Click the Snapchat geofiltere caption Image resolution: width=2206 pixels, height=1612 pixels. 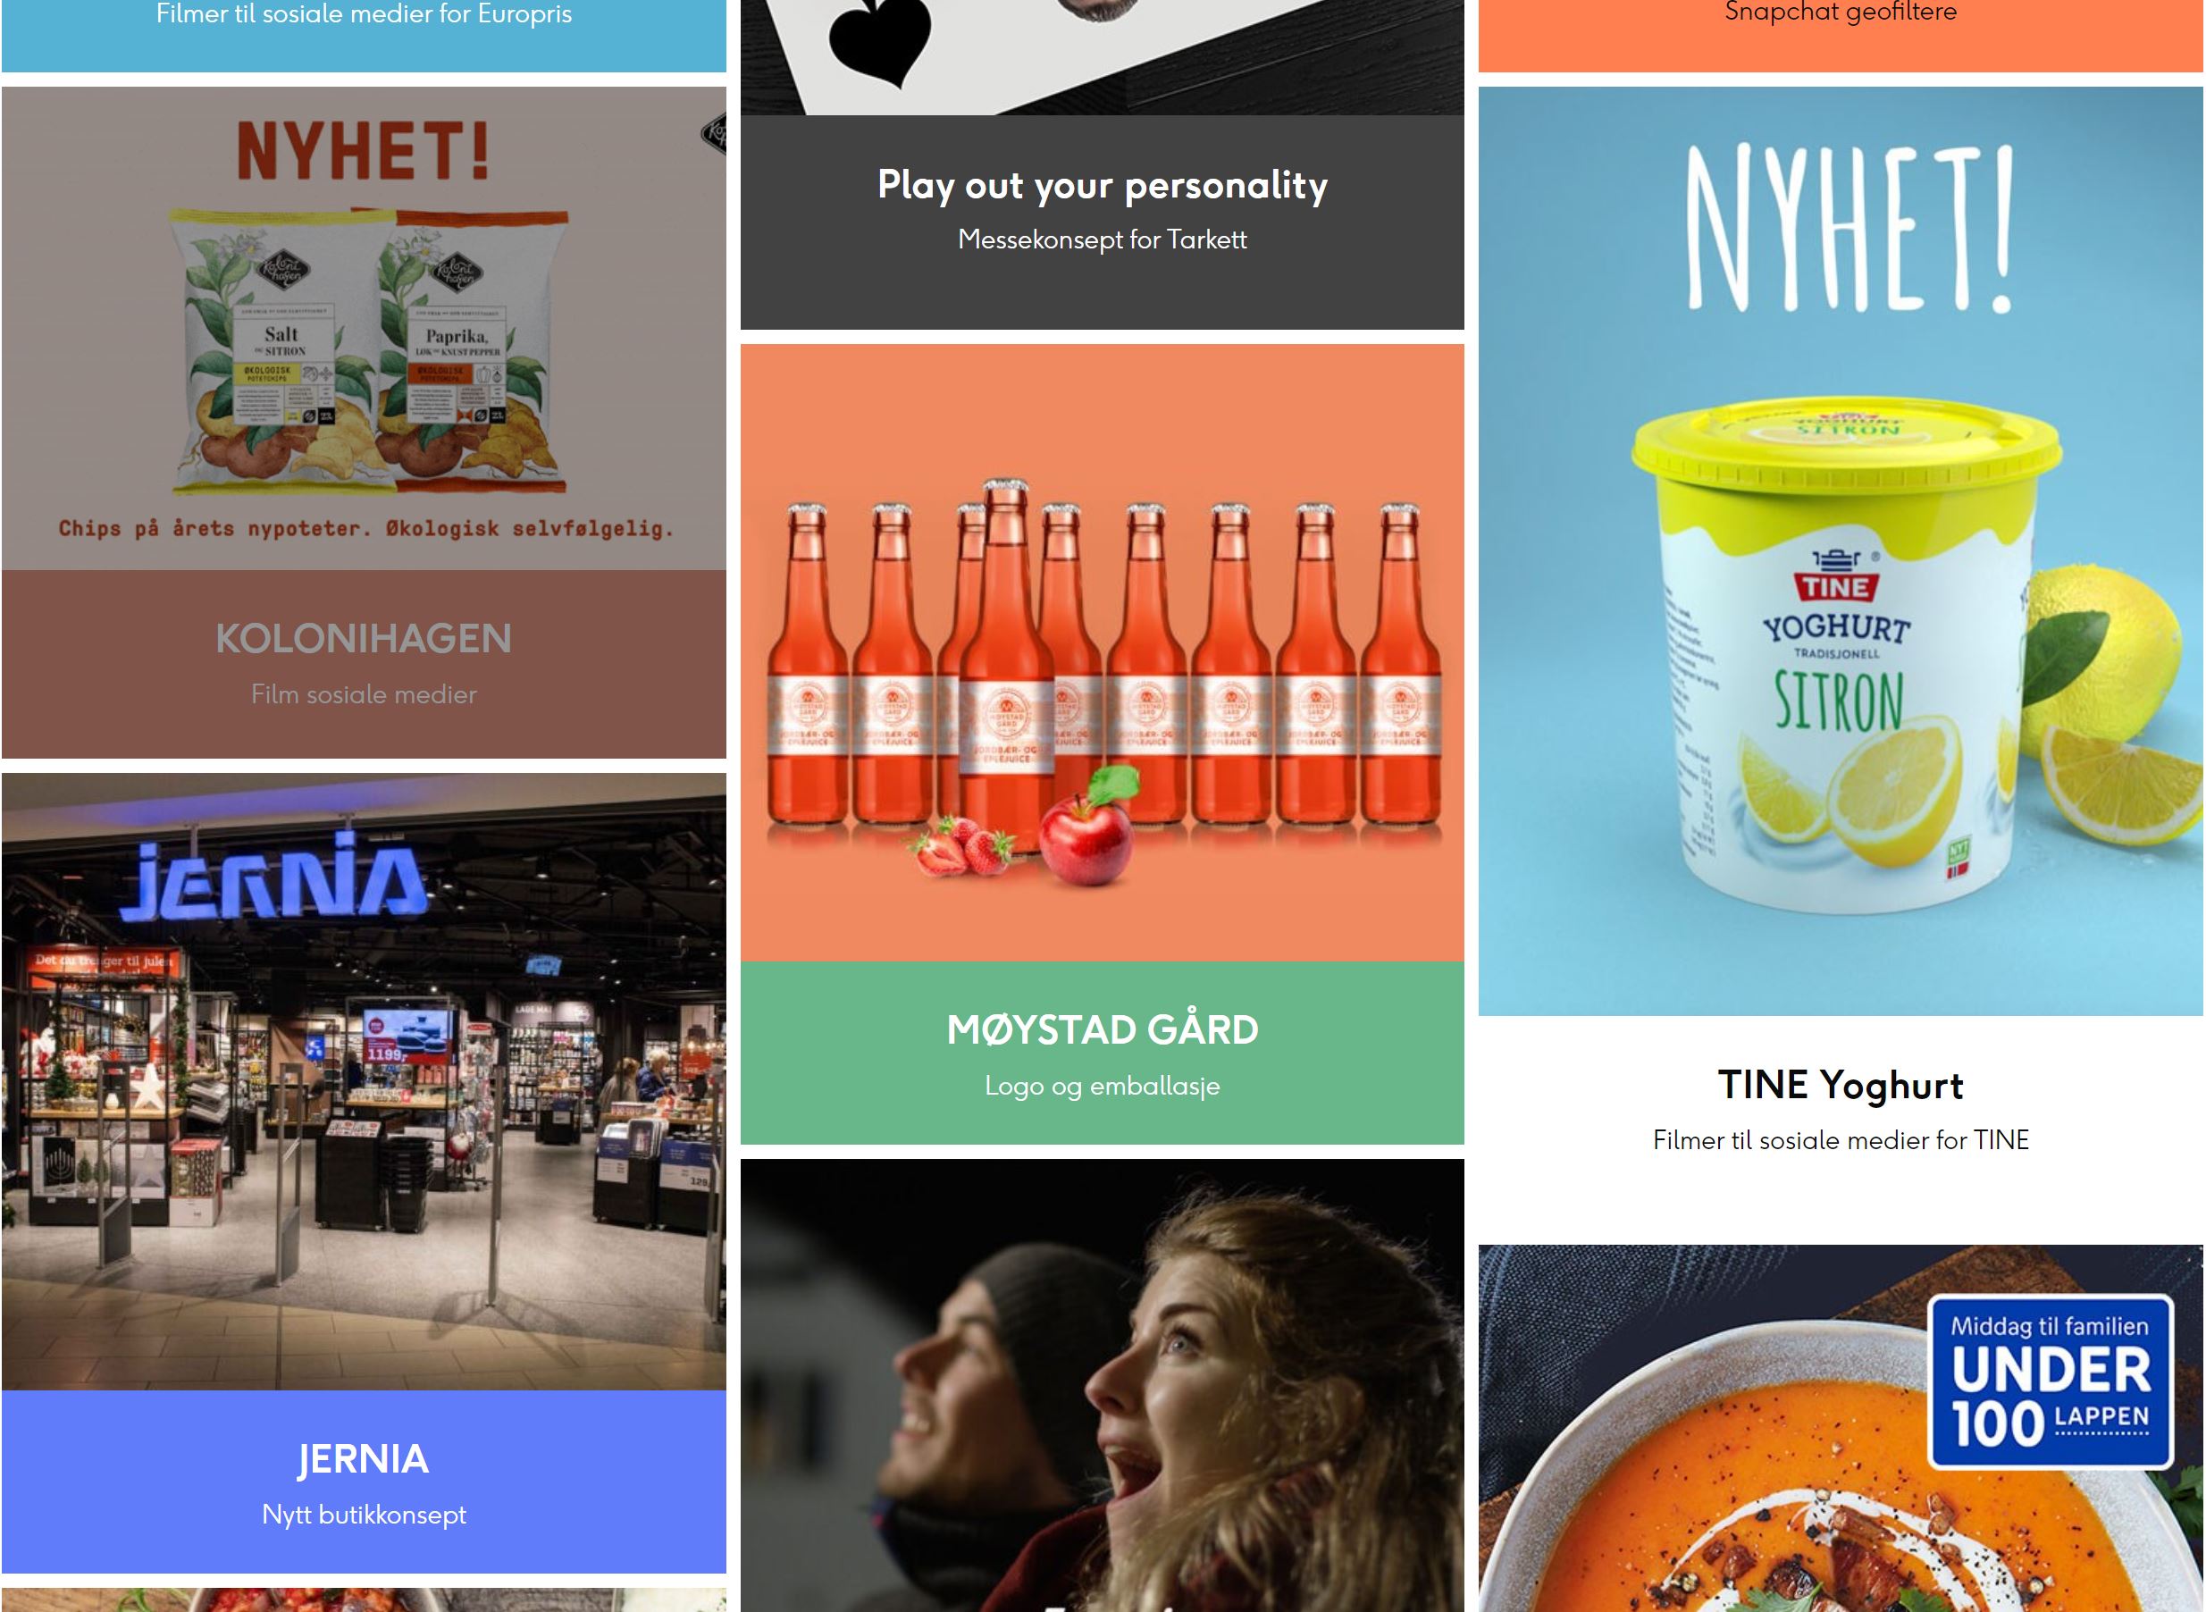pyautogui.click(x=1841, y=13)
